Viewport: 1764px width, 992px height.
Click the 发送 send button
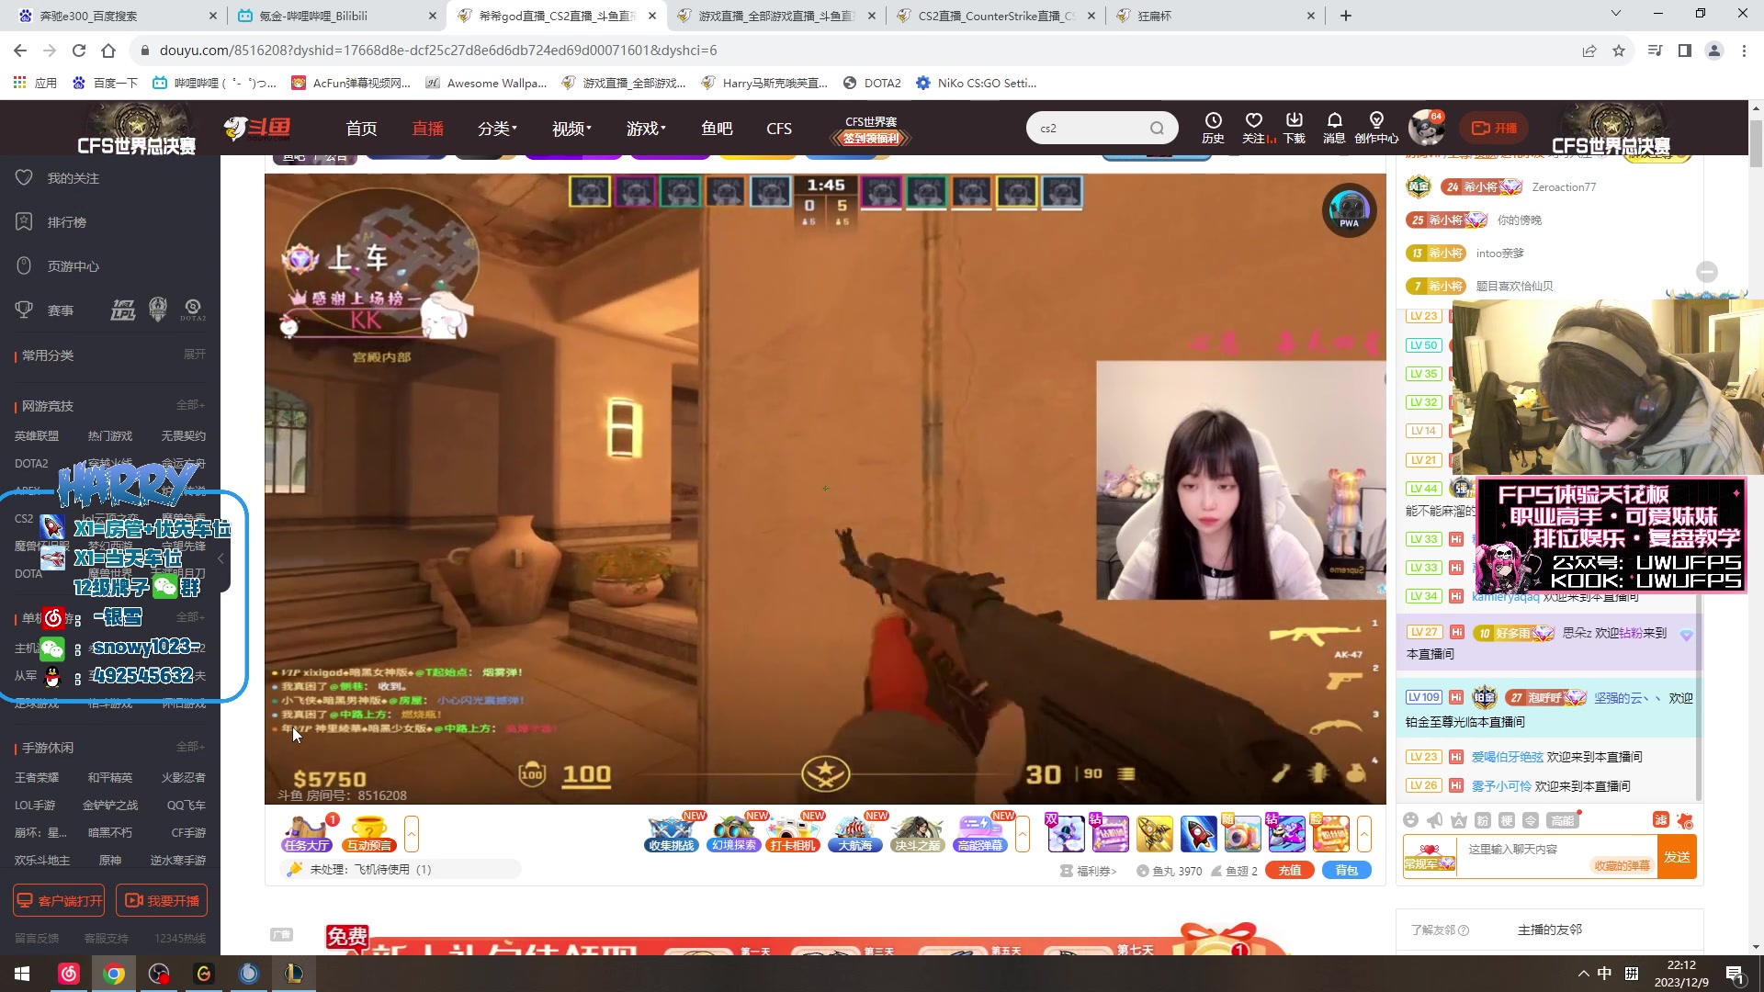tap(1677, 857)
